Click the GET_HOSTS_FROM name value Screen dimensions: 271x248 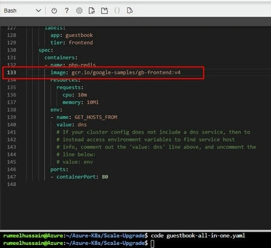point(96,117)
